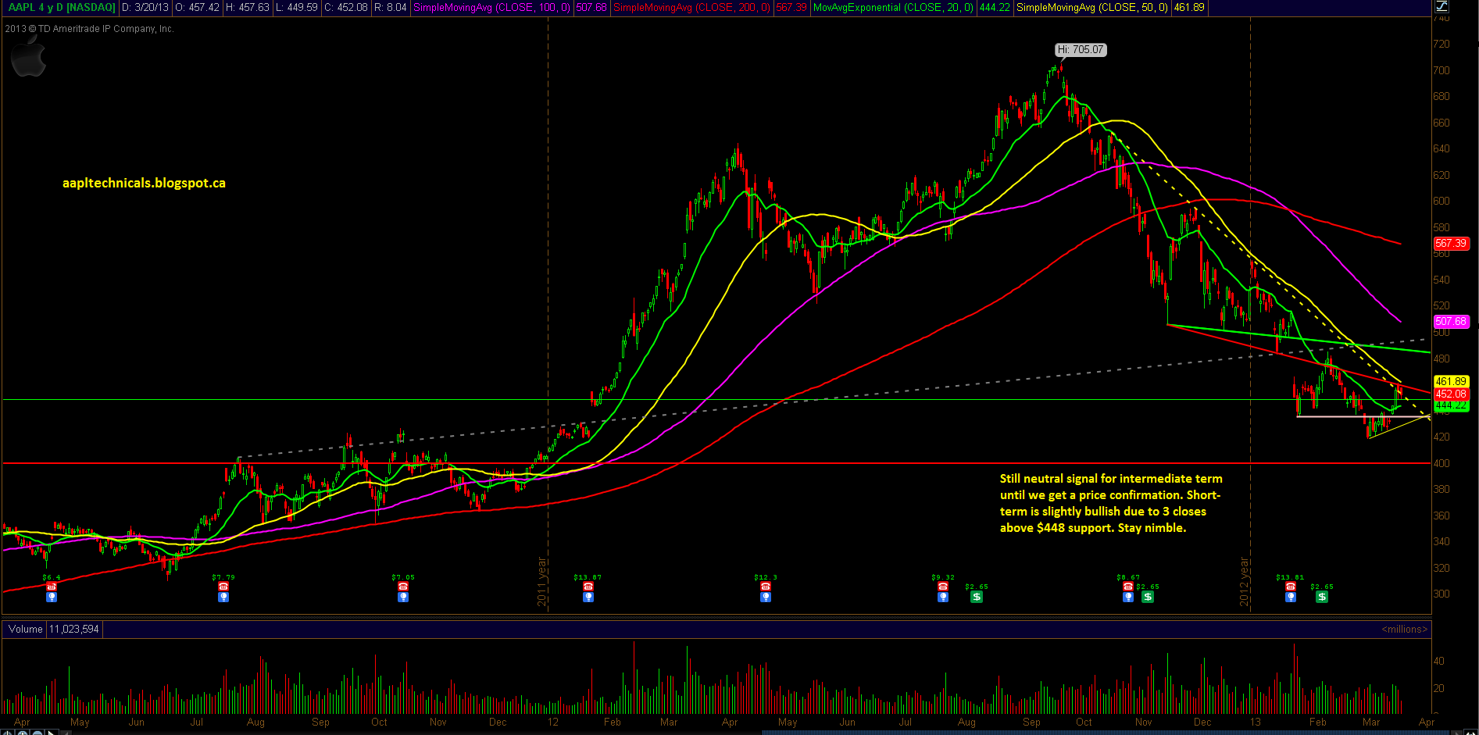
Task: Click the dividend dollar icon beside $13.81 earnings
Action: point(1322,597)
